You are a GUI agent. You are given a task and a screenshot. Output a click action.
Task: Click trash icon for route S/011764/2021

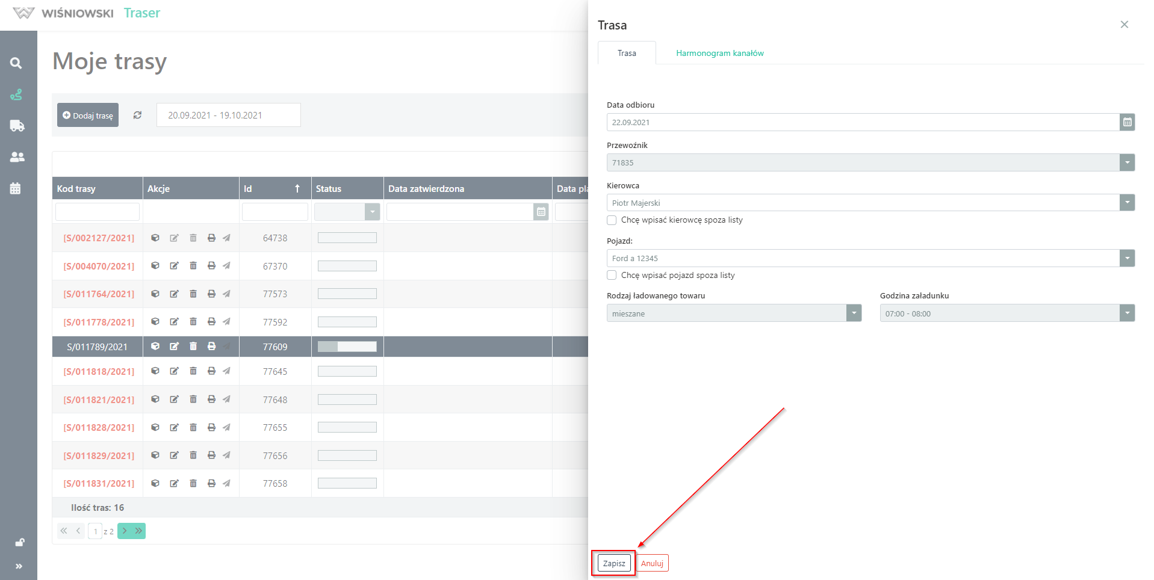pos(193,294)
